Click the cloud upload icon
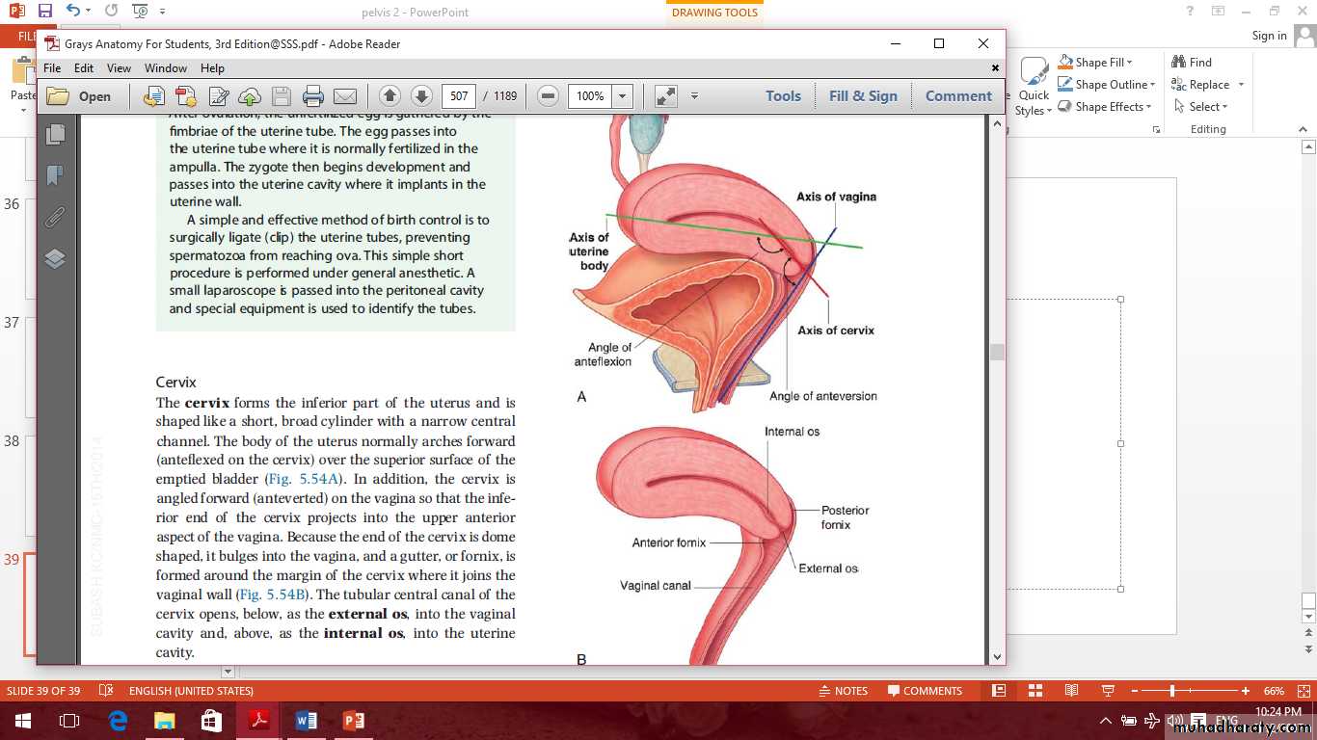 tap(250, 96)
